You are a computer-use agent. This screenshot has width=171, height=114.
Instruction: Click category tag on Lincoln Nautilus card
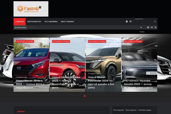(61, 41)
